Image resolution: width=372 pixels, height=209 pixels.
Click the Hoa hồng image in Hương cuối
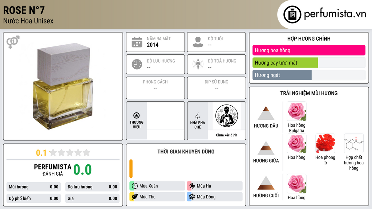pos(296,184)
